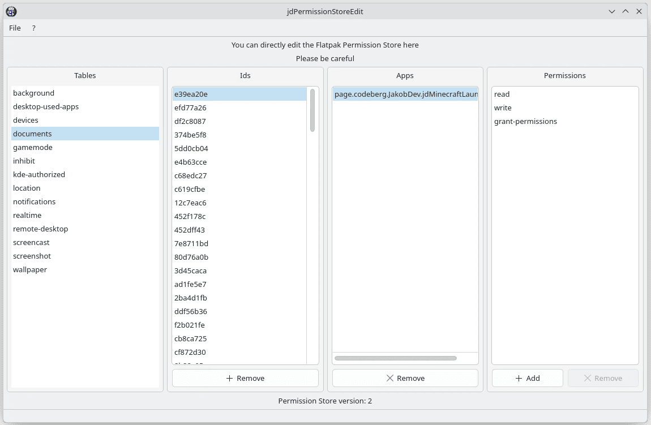This screenshot has width=651, height=425.
Task: Click the Remove button under the Ids list
Action: coord(245,378)
